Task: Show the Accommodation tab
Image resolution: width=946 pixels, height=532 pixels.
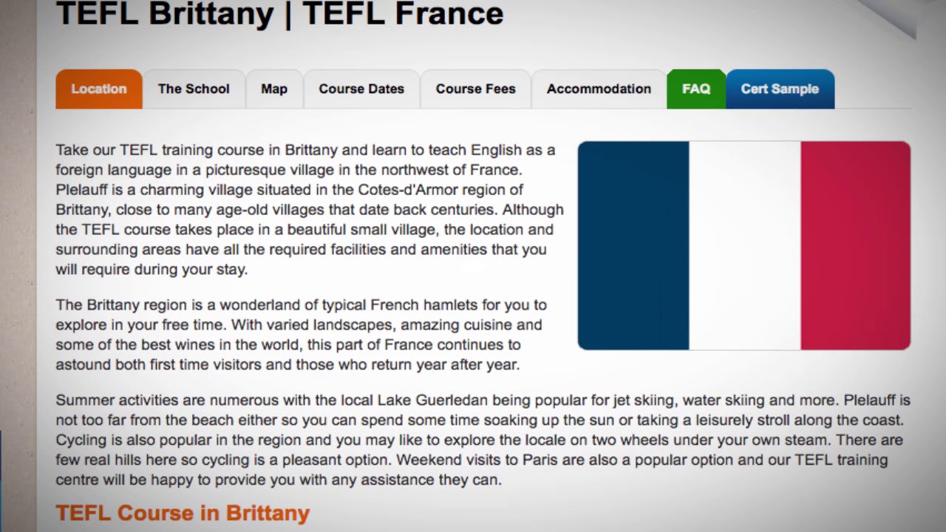Action: tap(599, 89)
